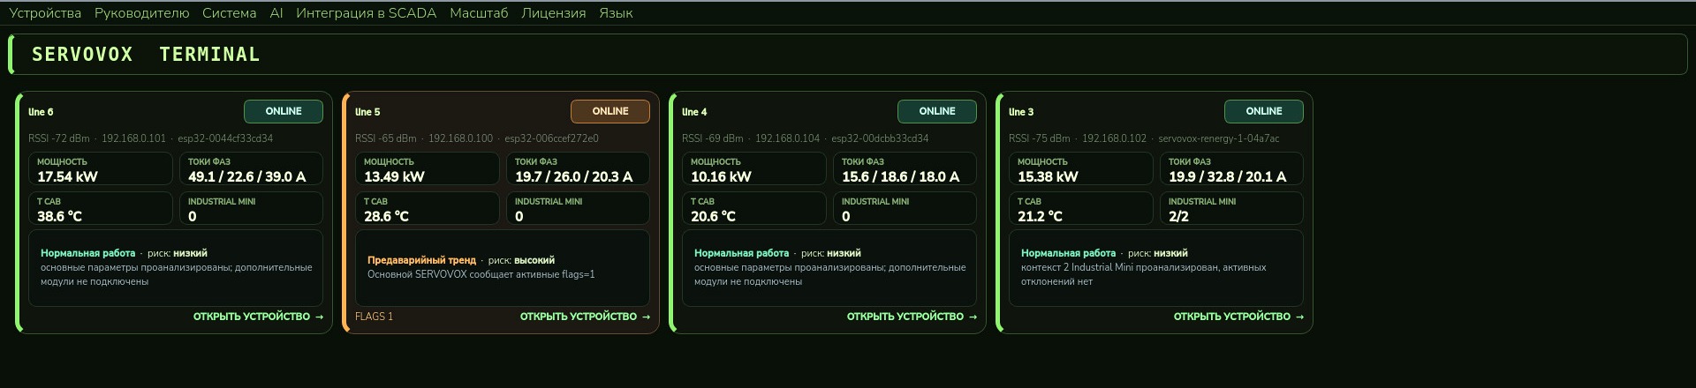Click cabinet temperature 20.6 °C

(713, 216)
